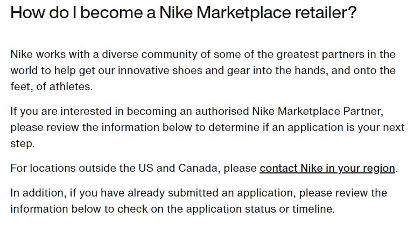Image resolution: width=414 pixels, height=225 pixels.
Task: Click the word 'retailer?' in the heading
Action: pyautogui.click(x=326, y=12)
